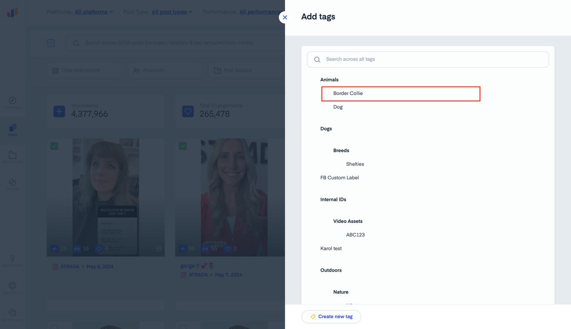The height and width of the screenshot is (329, 571).
Task: Uncheck the first post's green checkbox
Action: click(54, 146)
